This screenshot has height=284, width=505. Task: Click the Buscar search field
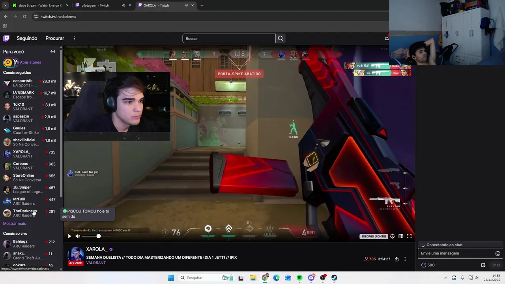(x=229, y=38)
